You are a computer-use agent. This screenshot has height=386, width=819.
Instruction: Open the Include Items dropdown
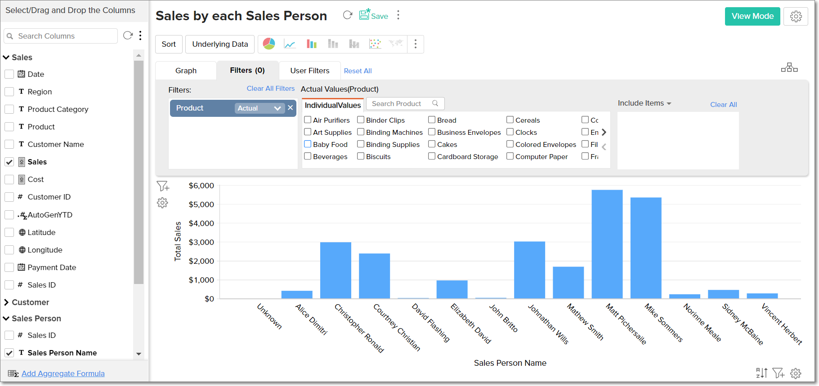pyautogui.click(x=644, y=103)
